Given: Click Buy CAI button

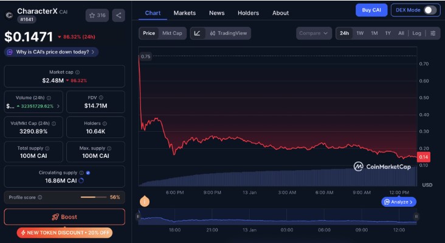Looking at the screenshot, I should pos(371,10).
